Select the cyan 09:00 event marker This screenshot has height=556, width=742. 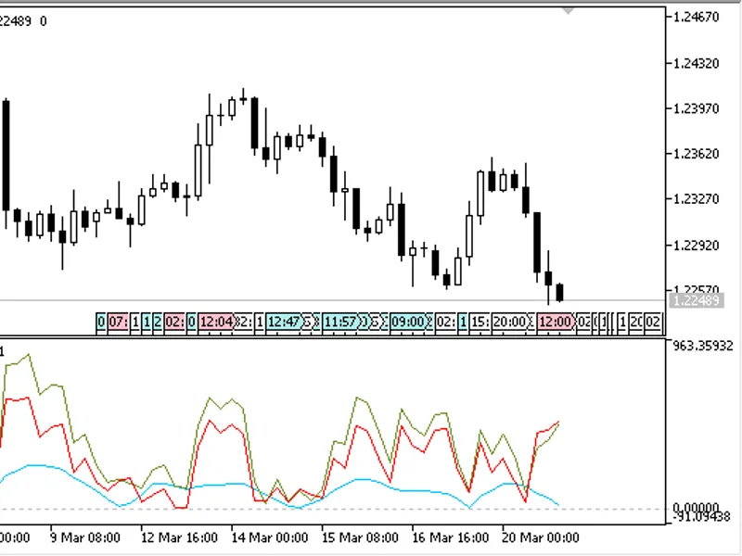(x=409, y=322)
